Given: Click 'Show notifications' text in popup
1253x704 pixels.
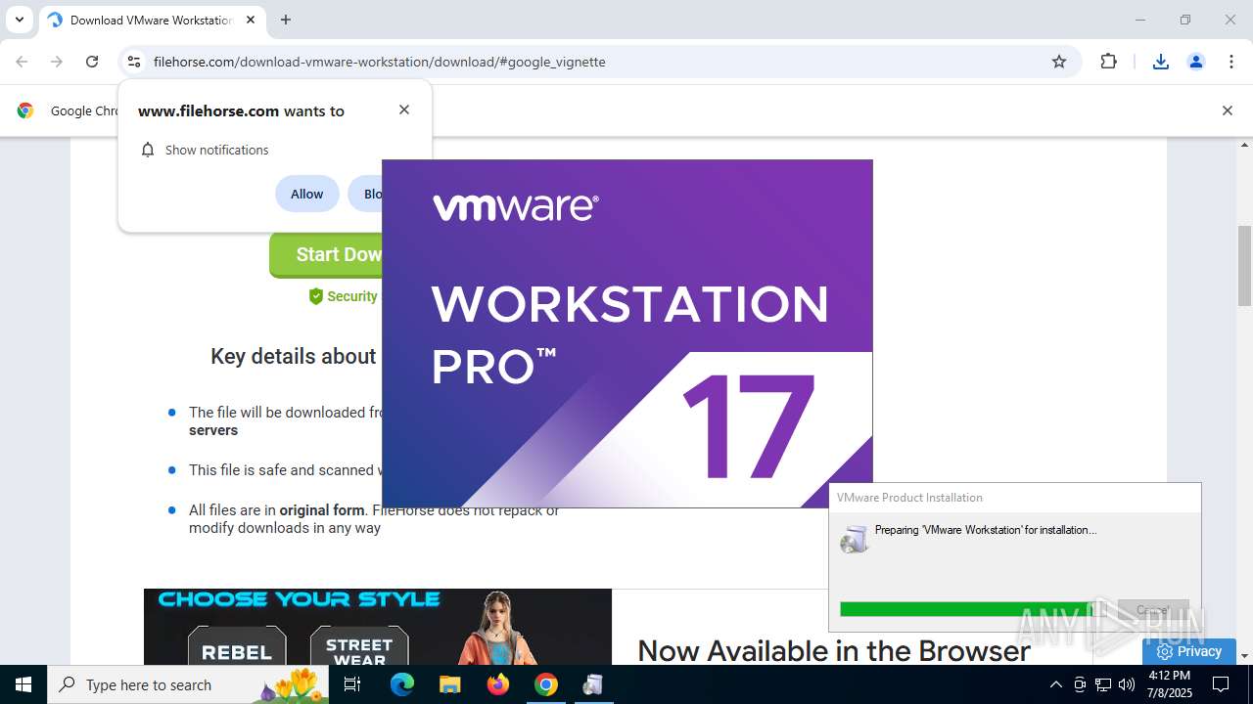Looking at the screenshot, I should (x=216, y=150).
